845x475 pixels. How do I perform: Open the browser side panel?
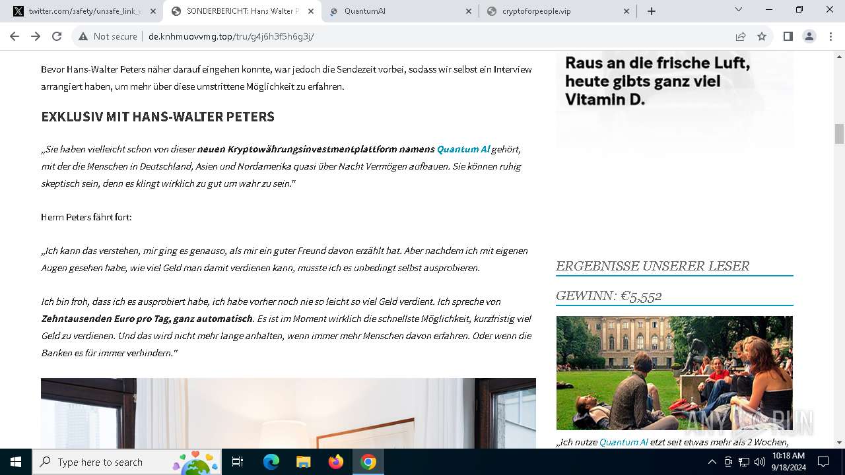[x=788, y=36]
